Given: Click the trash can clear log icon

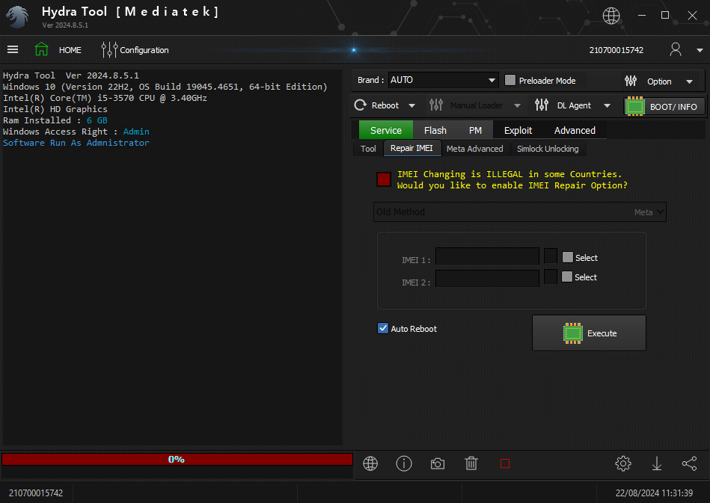Looking at the screenshot, I should coord(471,464).
